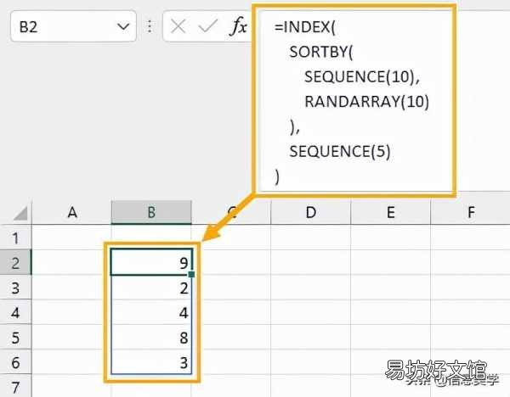510x397 pixels.
Task: Select column F header
Action: coord(470,212)
